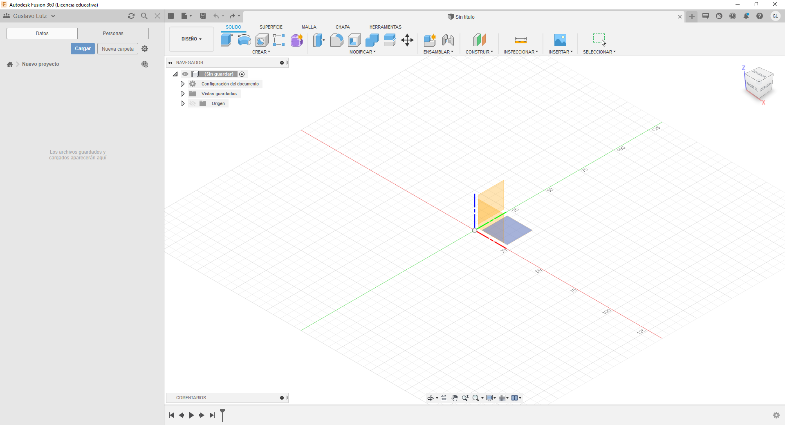Open the SELECCIONAR dropdown menu
The image size is (785, 425).
pyautogui.click(x=599, y=52)
